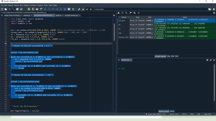This screenshot has height=121, width=216.
Task: Open the Tools menu
Action: click(x=46, y=5)
